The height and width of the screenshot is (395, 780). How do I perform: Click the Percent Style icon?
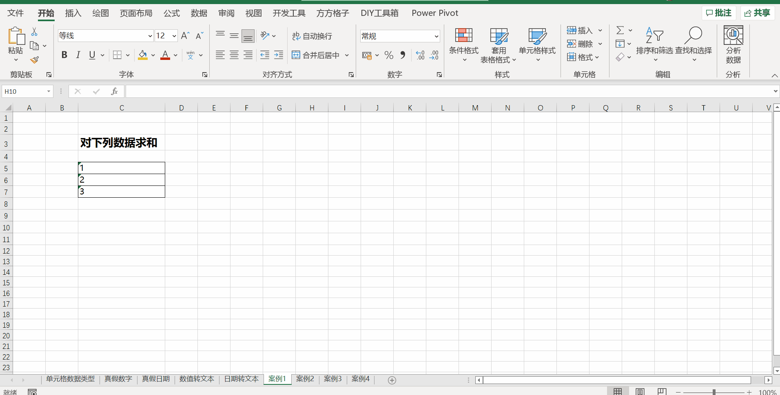pos(389,55)
